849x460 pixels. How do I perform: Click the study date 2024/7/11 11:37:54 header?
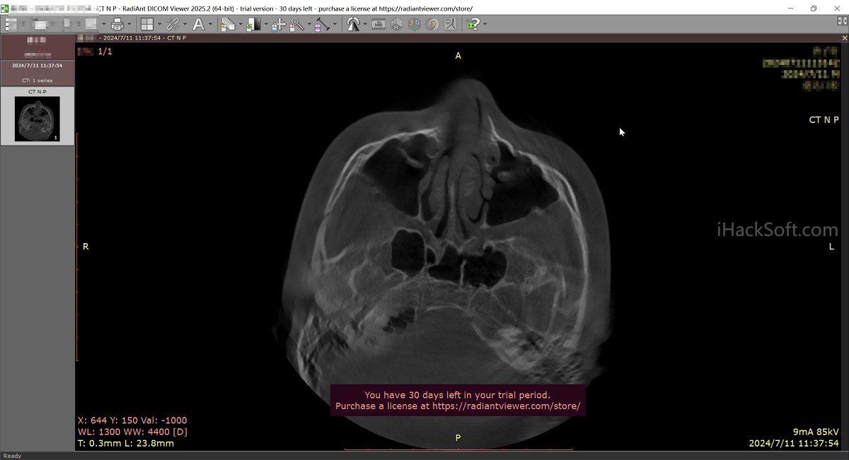pyautogui.click(x=37, y=65)
